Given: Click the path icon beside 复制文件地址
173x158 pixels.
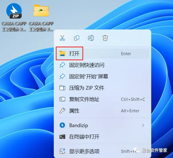Looking at the screenshot, I should 62,99.
